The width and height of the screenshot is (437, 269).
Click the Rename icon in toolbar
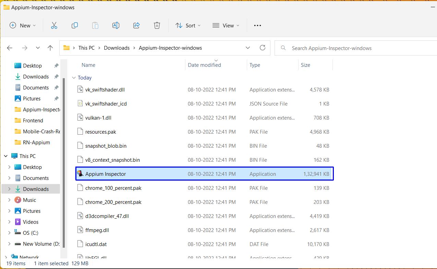point(116,25)
